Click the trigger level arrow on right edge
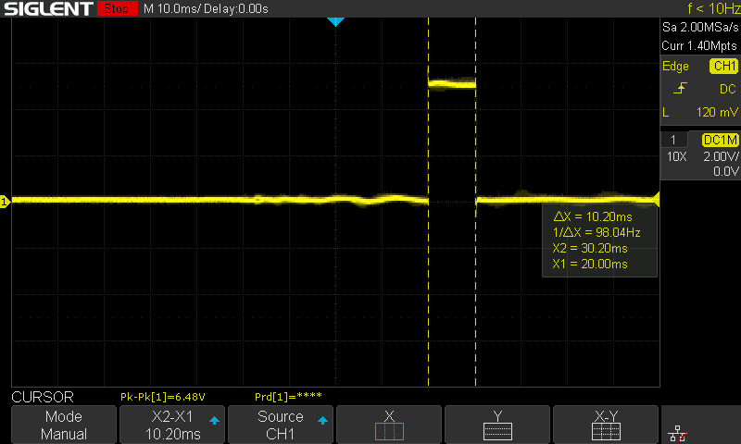 point(655,198)
